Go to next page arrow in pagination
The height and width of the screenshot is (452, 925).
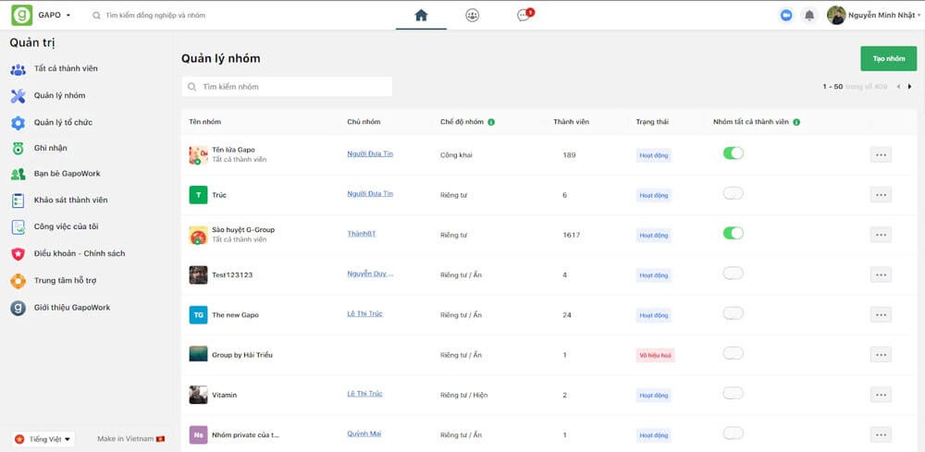910,87
